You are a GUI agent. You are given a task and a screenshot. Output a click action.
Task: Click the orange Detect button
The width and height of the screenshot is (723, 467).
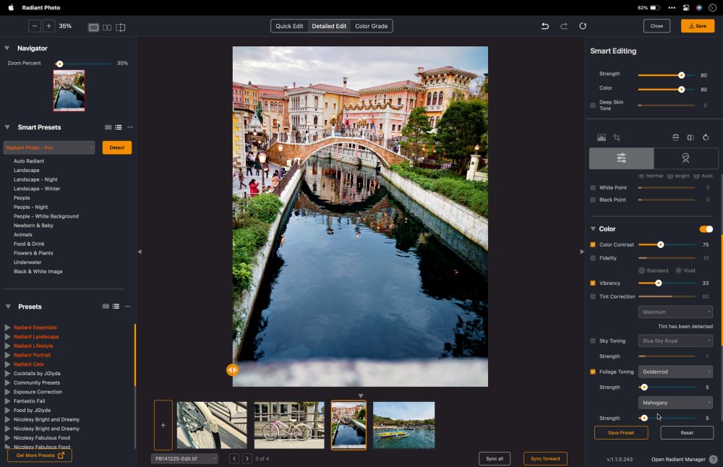point(116,147)
